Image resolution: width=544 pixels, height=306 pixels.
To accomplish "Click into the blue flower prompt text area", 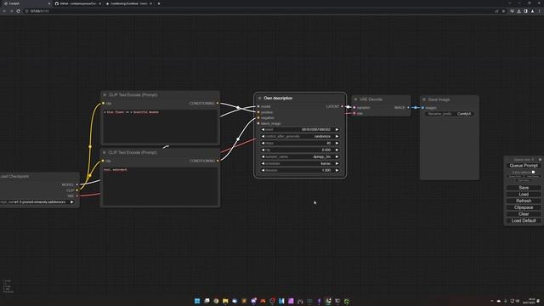I will click(x=161, y=126).
